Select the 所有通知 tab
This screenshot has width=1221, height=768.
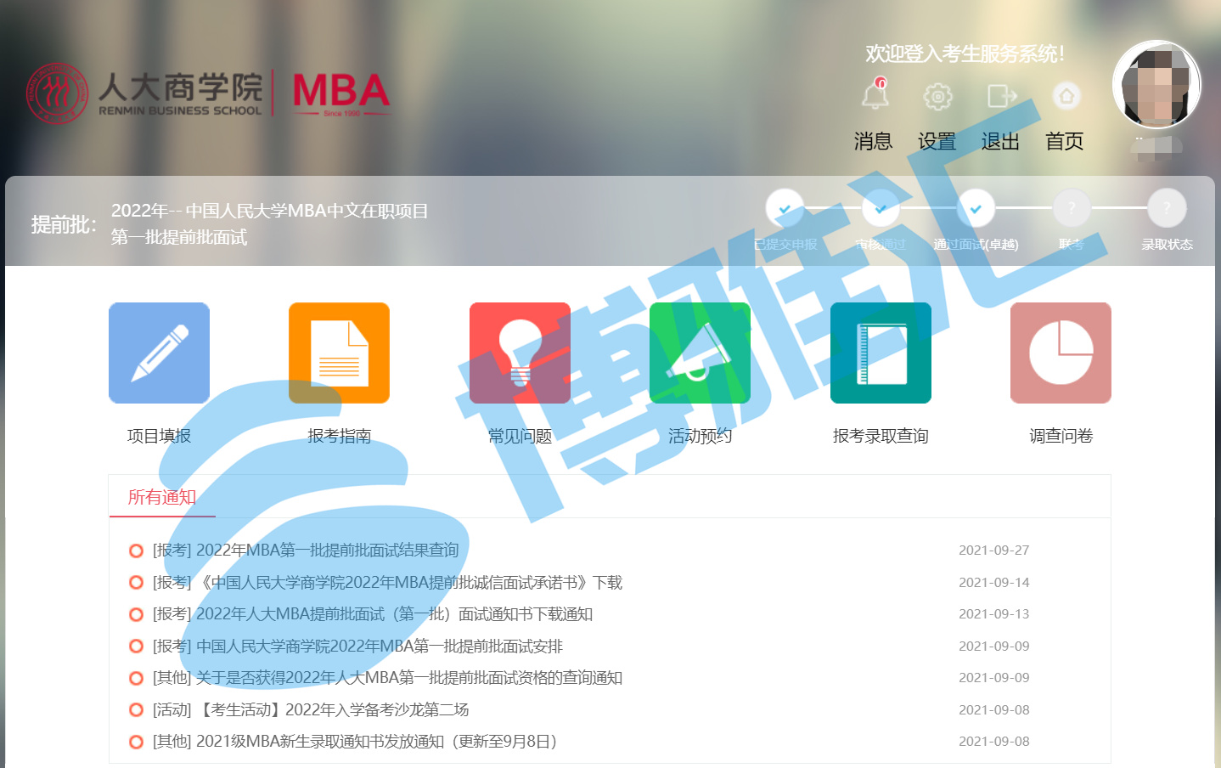[162, 497]
